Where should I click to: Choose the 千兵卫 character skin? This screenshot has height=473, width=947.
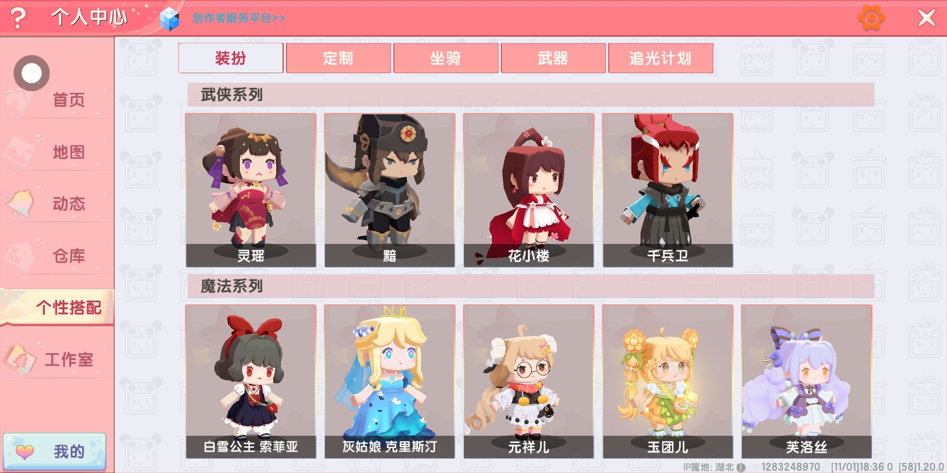click(668, 190)
